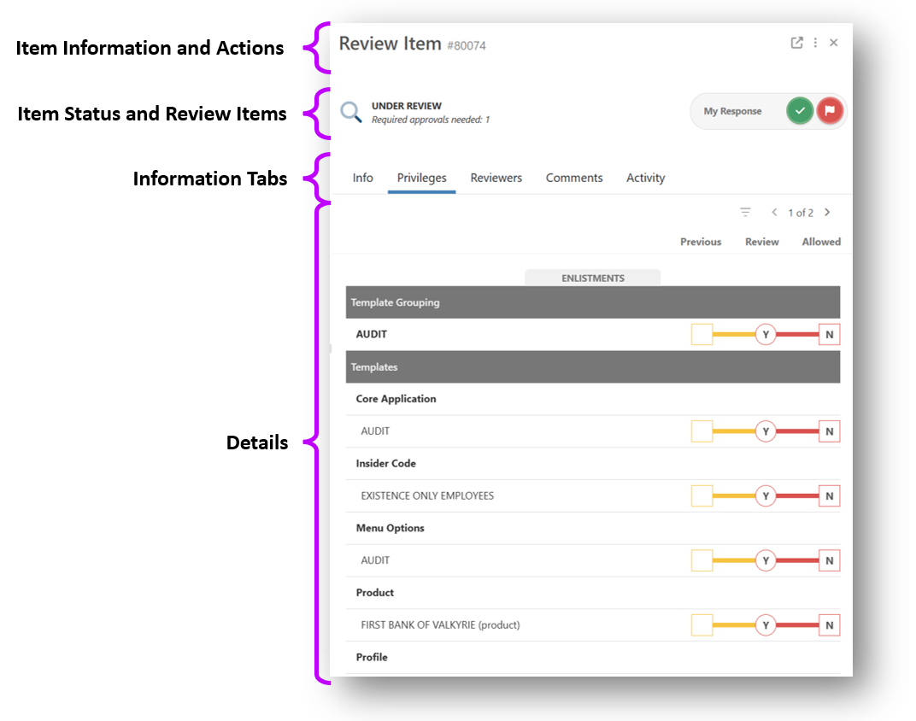
Task: Select empty previous box for EXISTENCE ONLY EMPLOYEES
Action: (x=702, y=496)
